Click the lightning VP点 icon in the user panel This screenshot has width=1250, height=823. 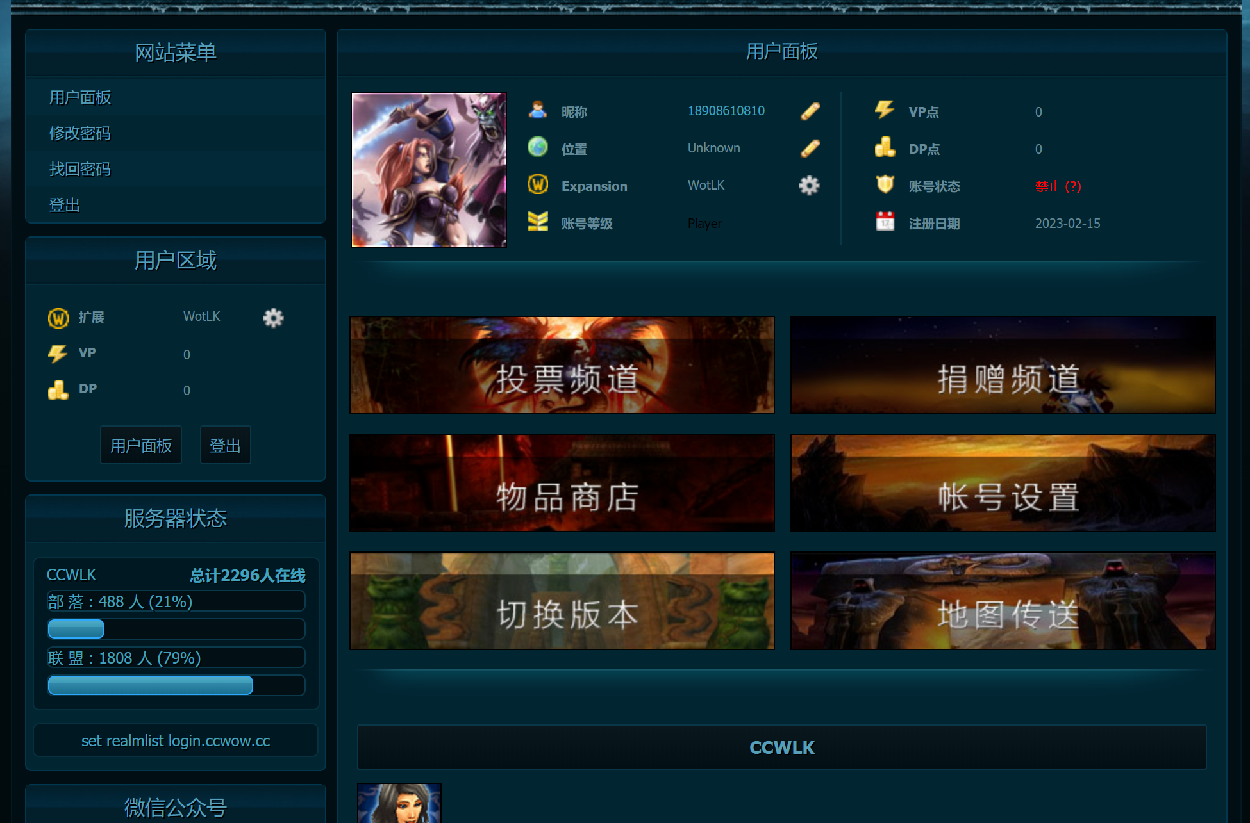tap(885, 110)
